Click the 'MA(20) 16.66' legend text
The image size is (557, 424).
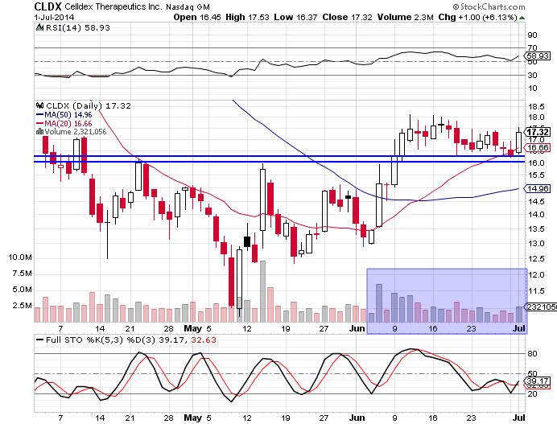click(68, 124)
